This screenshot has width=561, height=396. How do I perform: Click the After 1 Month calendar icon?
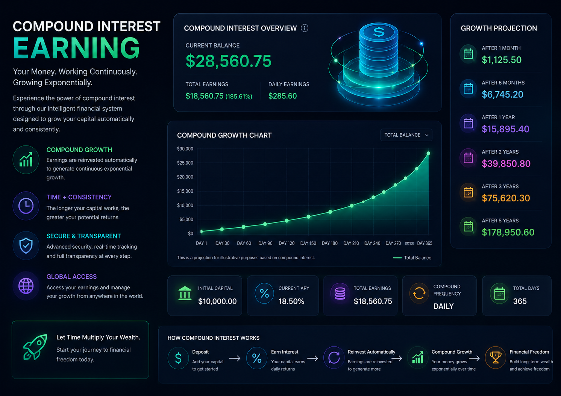pos(468,54)
